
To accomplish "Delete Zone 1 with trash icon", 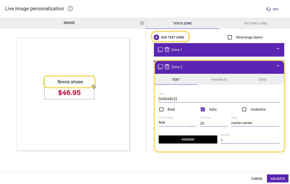I will (167, 50).
